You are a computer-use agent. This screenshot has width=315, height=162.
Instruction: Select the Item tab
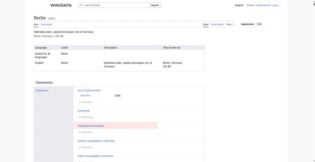click(36, 24)
